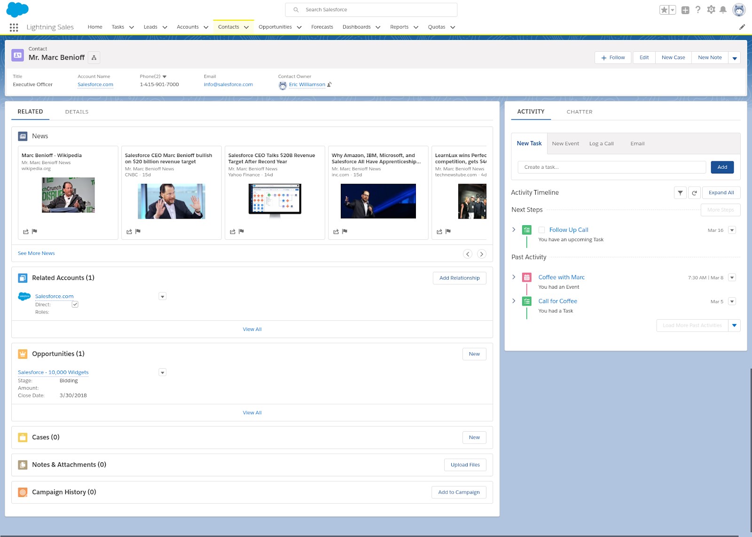Open Load More Past Activities dropdown arrow
Viewport: 752px width, 537px height.
pyautogui.click(x=735, y=325)
